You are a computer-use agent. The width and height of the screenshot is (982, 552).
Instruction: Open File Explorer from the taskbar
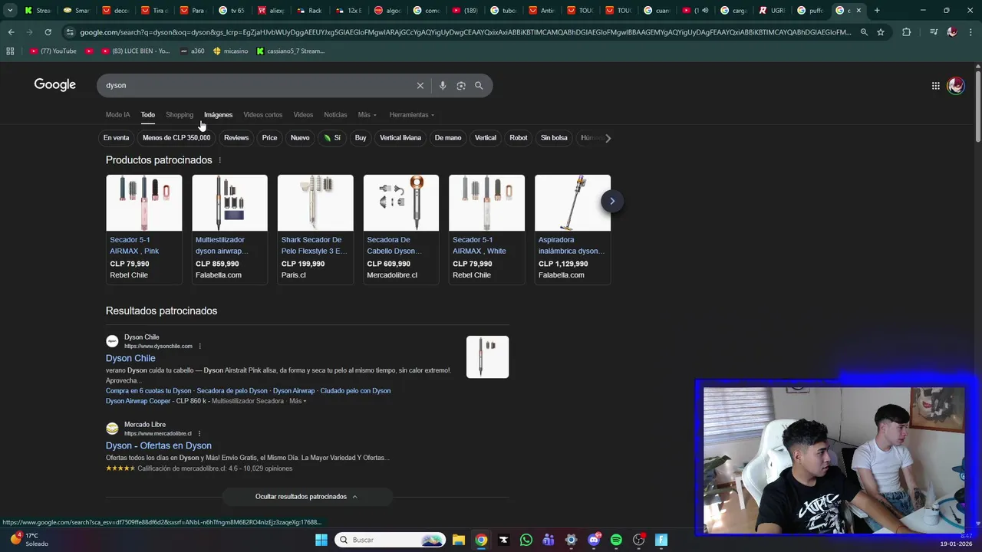pyautogui.click(x=459, y=540)
